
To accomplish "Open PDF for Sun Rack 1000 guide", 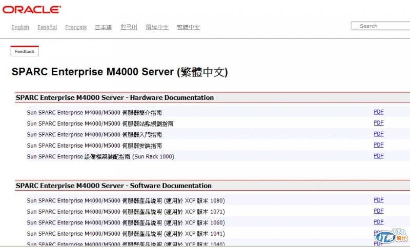I will click(x=378, y=156).
